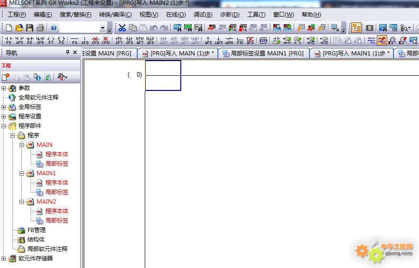Screen dimensions: 419x268
Task: Delete vertical line cF10
Action: point(106,40)
